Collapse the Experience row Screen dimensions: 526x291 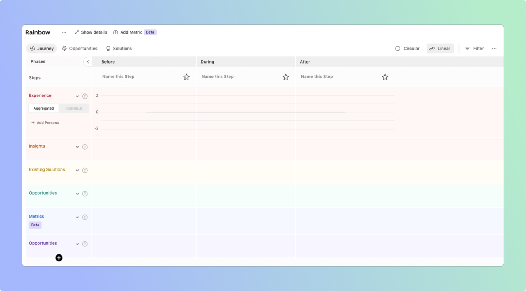(x=77, y=96)
